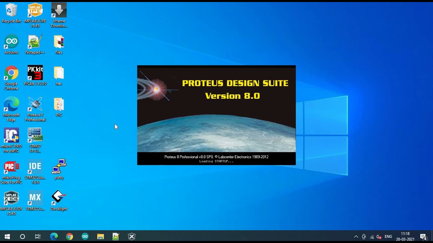Open Google Chrome from the taskbar
Viewport: 433px width, 243px height.
tap(69, 237)
